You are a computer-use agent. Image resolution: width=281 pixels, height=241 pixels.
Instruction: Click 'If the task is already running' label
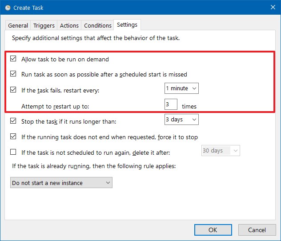click(x=94, y=166)
